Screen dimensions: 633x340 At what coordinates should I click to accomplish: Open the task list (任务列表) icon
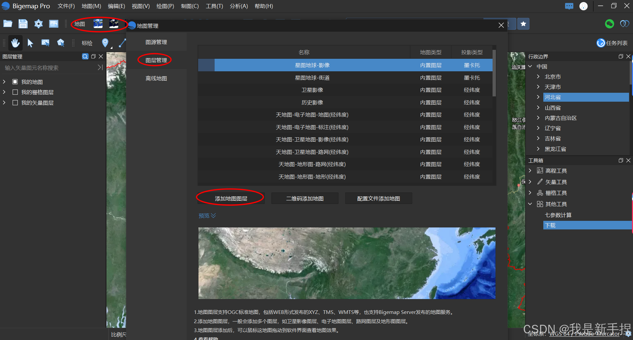(x=601, y=43)
